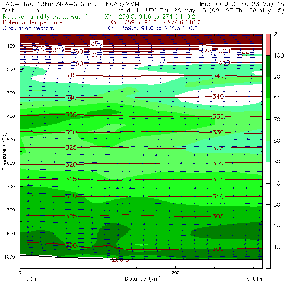The height and width of the screenshot is (286, 286).
Task: Click the boxed '385' contour label
Action: tap(97, 43)
